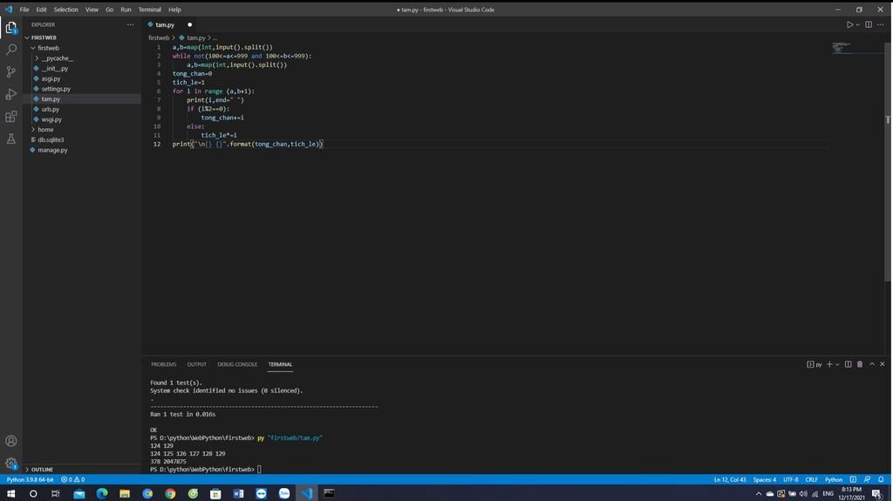Open wsgi.py in the explorer
This screenshot has width=893, height=501.
click(x=51, y=119)
